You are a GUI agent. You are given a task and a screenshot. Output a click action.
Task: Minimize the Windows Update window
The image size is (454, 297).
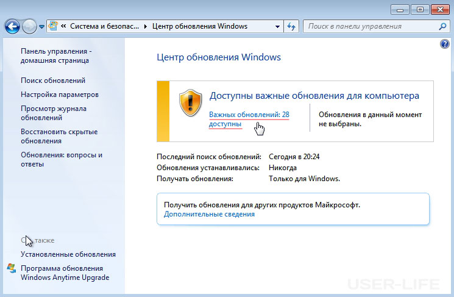(x=400, y=10)
